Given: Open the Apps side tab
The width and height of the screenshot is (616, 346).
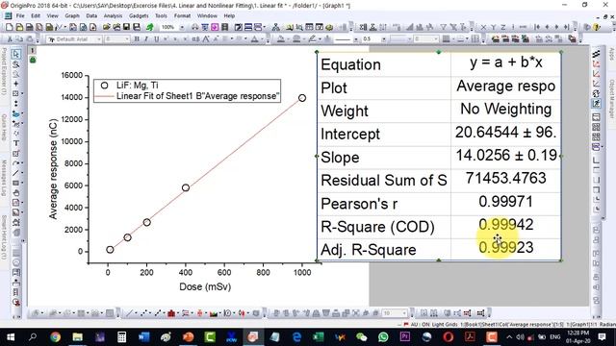Looking at the screenshot, I should pos(612,54).
